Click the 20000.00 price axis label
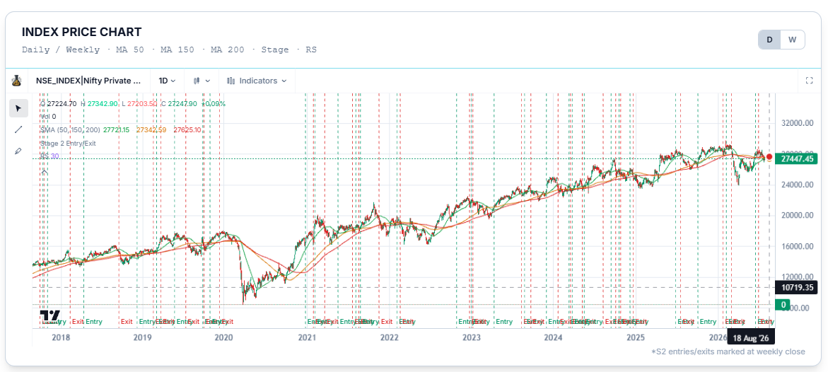This screenshot has height=372, width=828. [797, 216]
